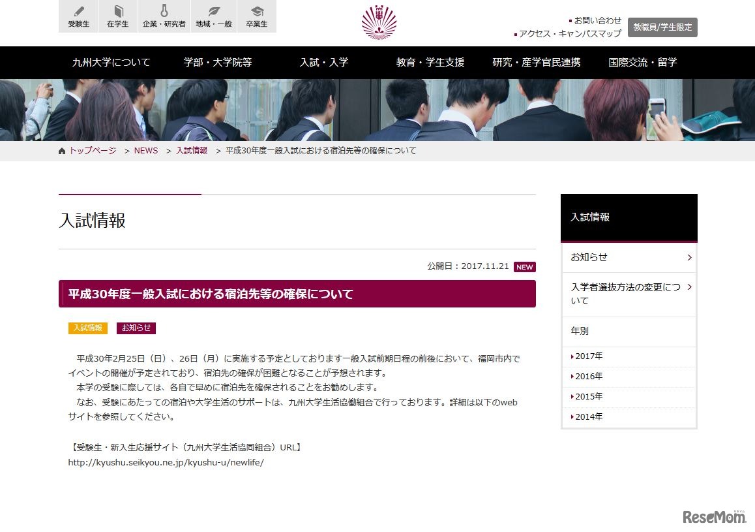Open the 入試・入学 menu
Screen dimensions: 755x532
(x=324, y=62)
